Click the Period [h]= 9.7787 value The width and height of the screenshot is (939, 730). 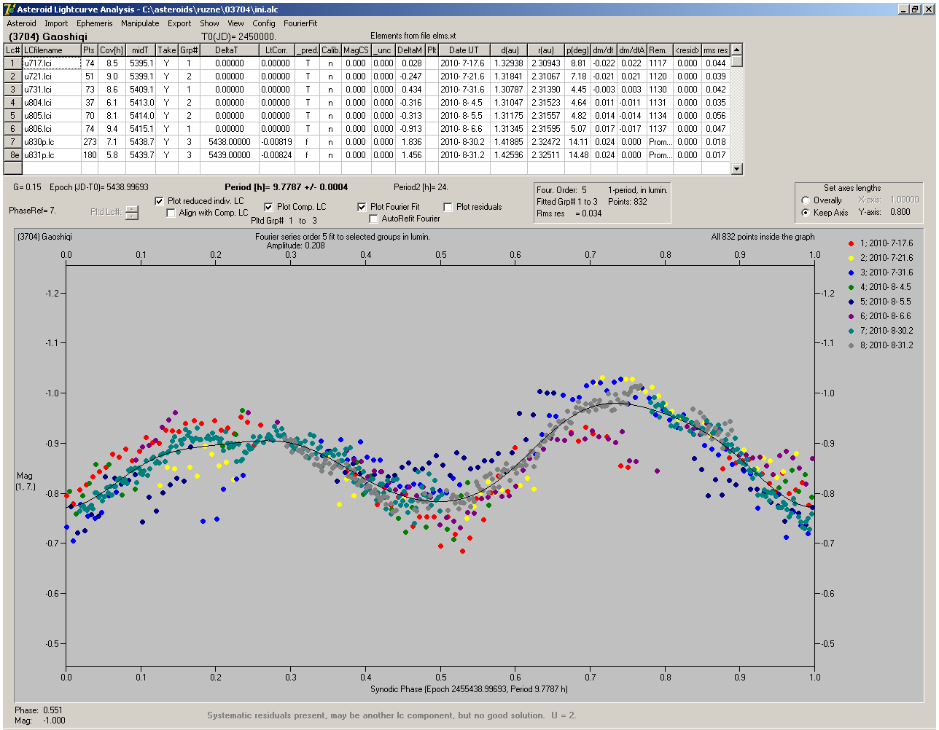(x=286, y=187)
